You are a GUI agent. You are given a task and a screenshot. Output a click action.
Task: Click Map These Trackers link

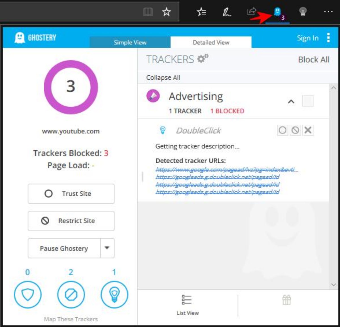(71, 319)
